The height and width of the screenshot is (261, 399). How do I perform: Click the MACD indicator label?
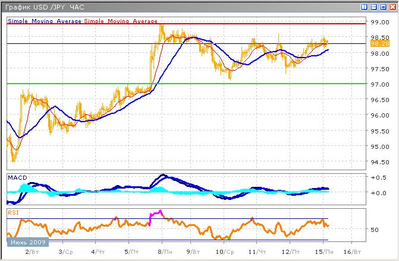click(17, 177)
